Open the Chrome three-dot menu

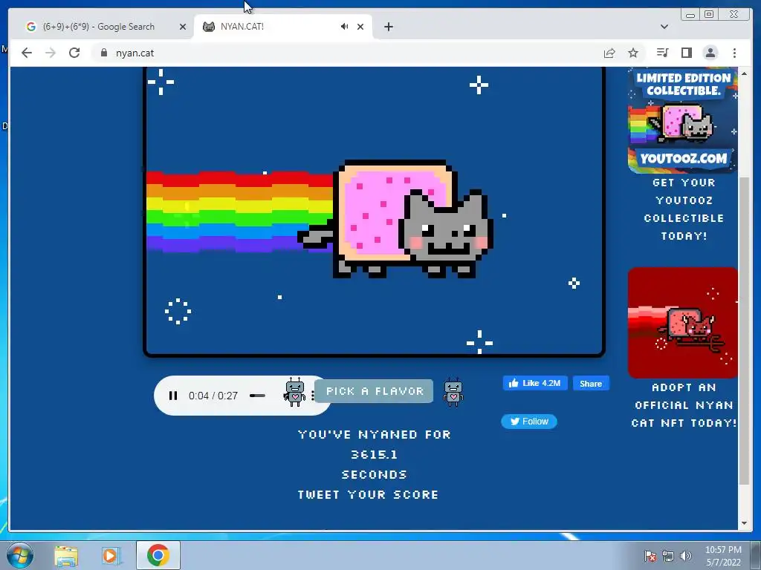tap(735, 53)
